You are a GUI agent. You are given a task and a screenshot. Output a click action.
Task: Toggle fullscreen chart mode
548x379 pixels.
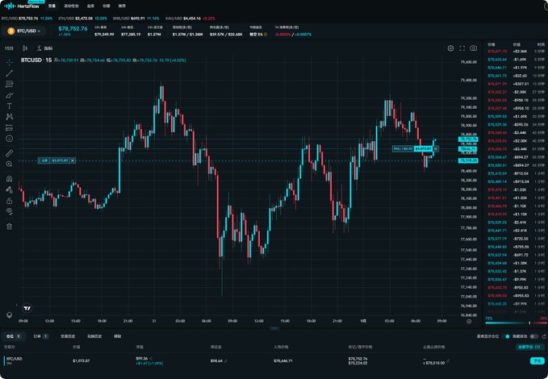[462, 48]
